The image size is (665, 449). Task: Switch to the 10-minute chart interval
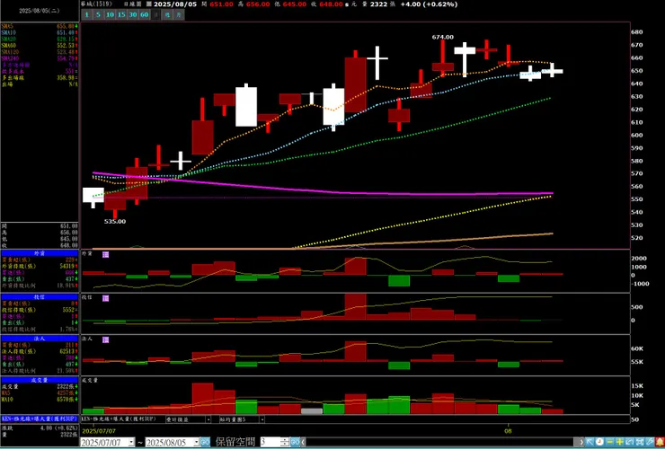(x=110, y=15)
